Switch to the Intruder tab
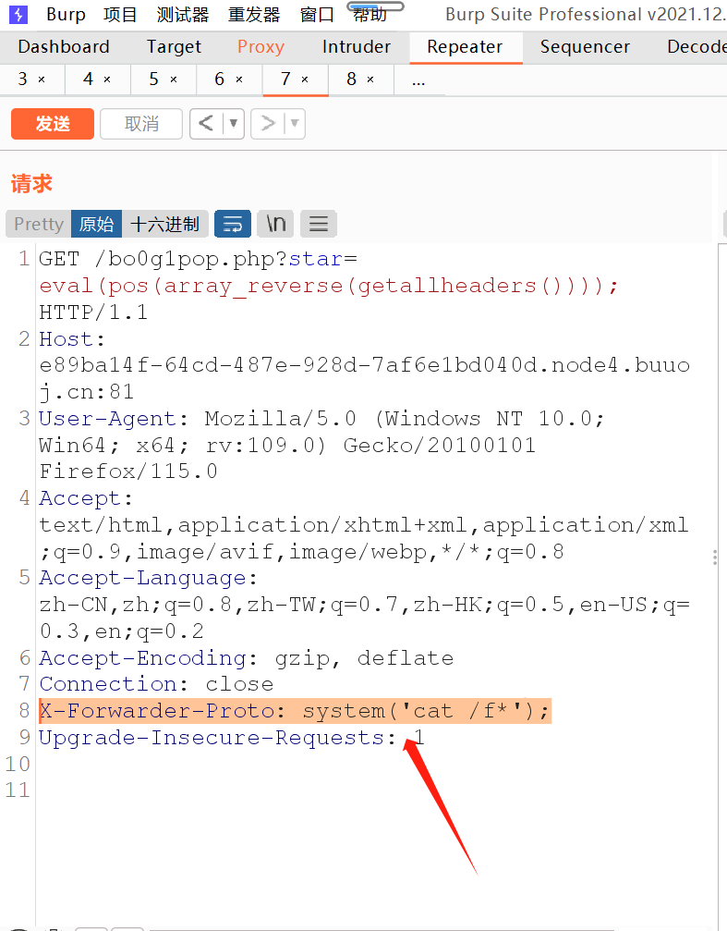The image size is (727, 931). pyautogui.click(x=357, y=47)
